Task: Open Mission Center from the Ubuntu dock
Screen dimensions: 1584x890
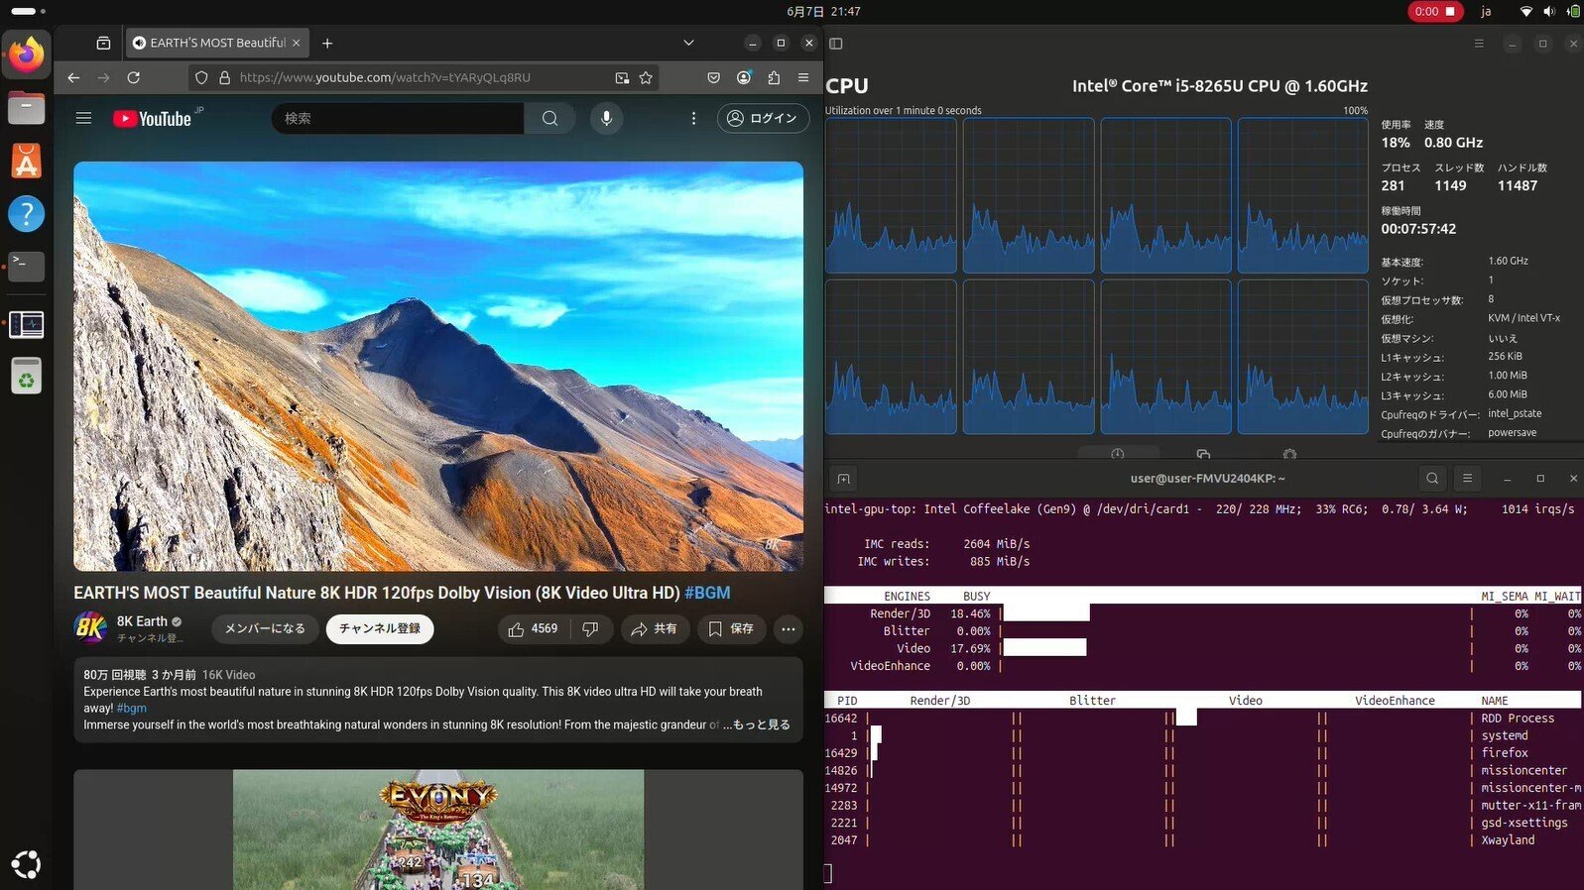Action: (27, 323)
